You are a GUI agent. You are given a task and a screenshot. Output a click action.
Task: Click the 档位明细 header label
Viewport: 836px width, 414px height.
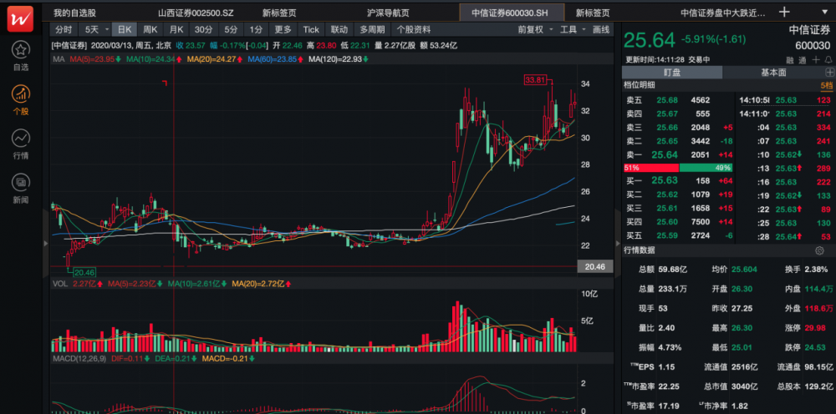[x=640, y=85]
